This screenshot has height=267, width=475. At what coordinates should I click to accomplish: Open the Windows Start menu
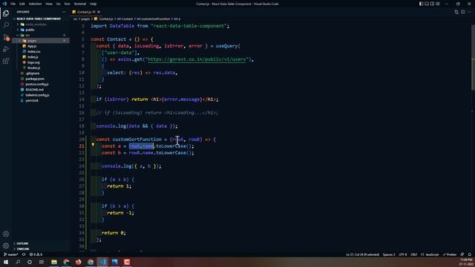pyautogui.click(x=6, y=262)
